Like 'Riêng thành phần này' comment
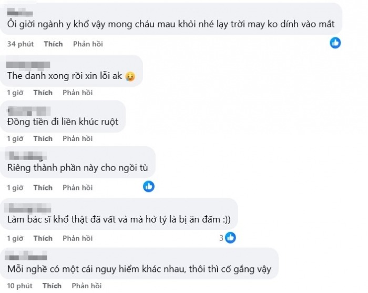Viewport: 368px width, 293px height. pos(43,188)
